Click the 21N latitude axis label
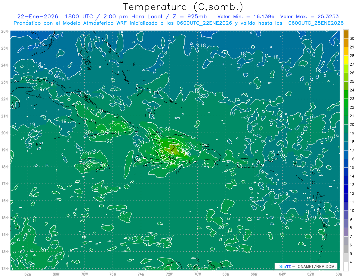 4,116
